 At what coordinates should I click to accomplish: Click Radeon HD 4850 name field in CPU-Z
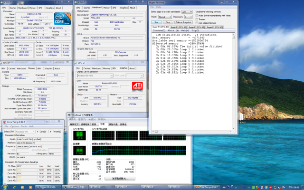coord(109,83)
